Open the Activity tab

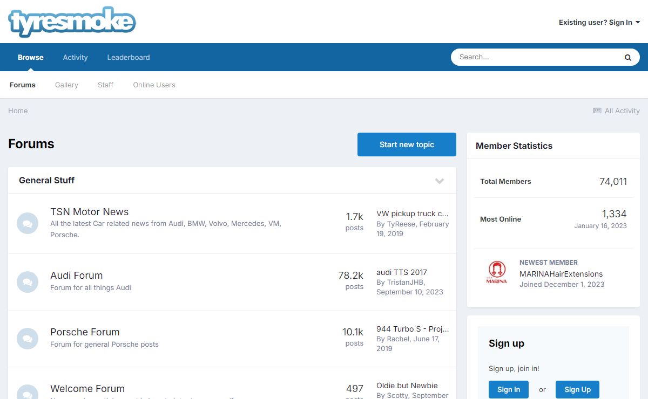point(75,57)
